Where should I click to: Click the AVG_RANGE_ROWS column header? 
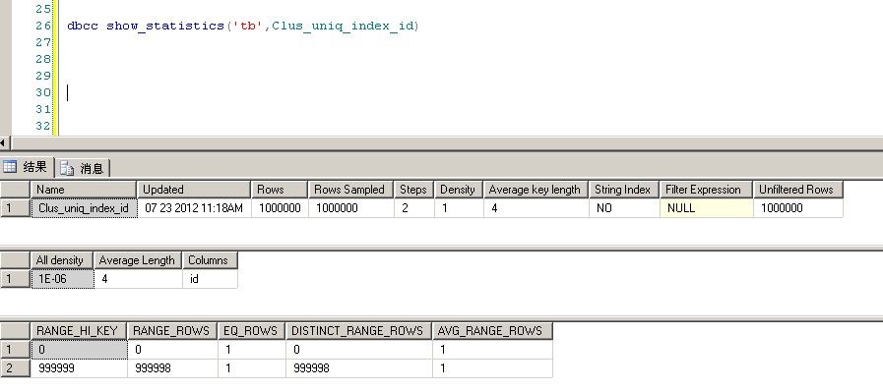(x=491, y=331)
